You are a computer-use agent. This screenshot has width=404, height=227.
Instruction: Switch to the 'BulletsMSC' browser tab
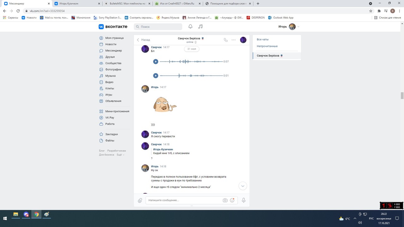click(x=127, y=3)
